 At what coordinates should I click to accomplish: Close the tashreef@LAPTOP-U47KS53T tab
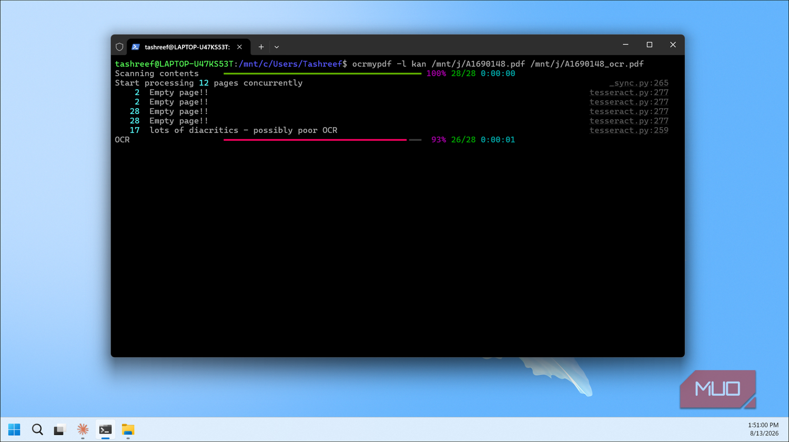(x=239, y=47)
